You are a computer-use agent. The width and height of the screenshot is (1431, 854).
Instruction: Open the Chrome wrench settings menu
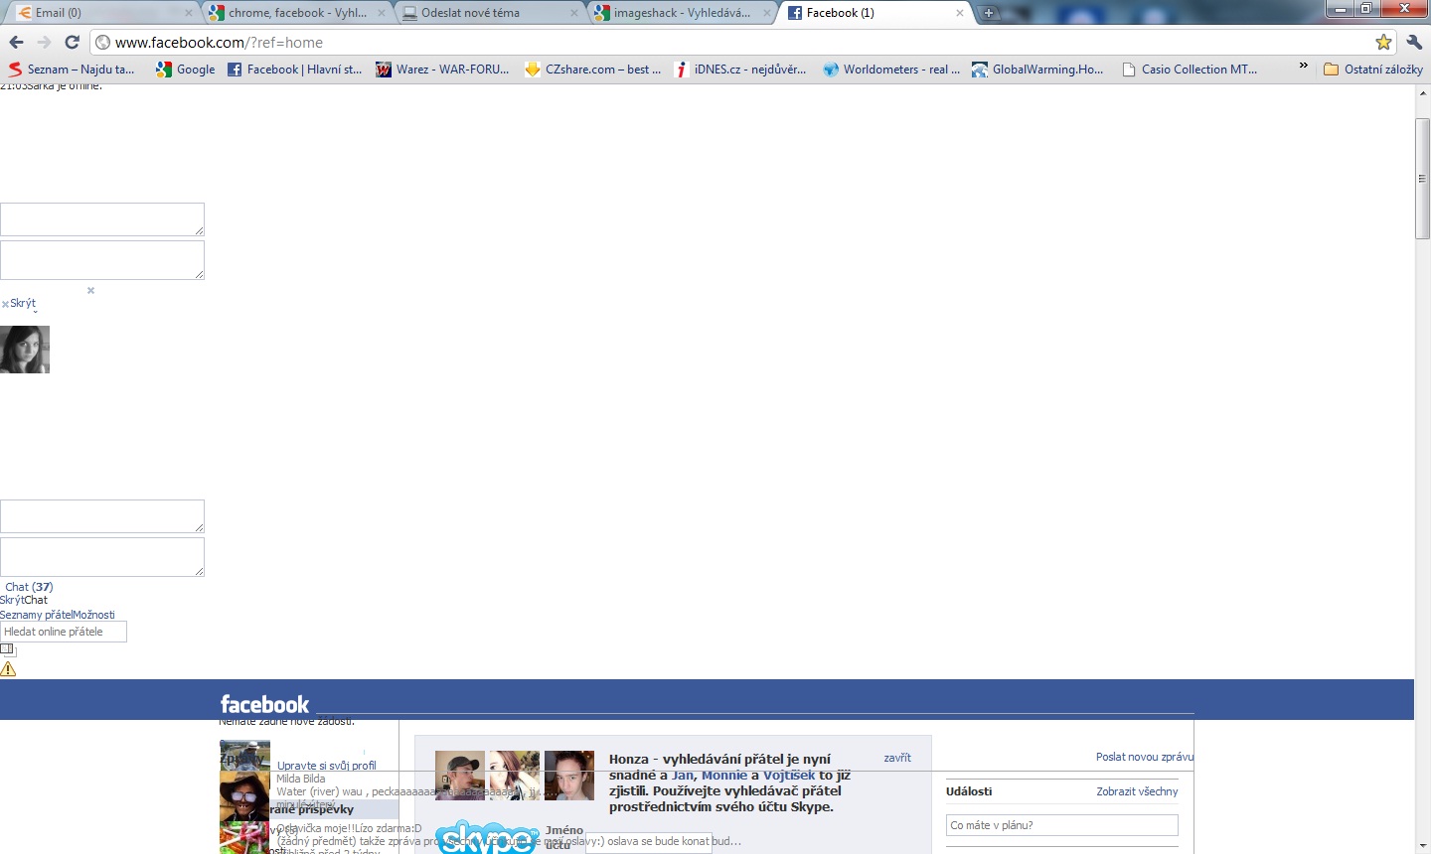coord(1414,43)
